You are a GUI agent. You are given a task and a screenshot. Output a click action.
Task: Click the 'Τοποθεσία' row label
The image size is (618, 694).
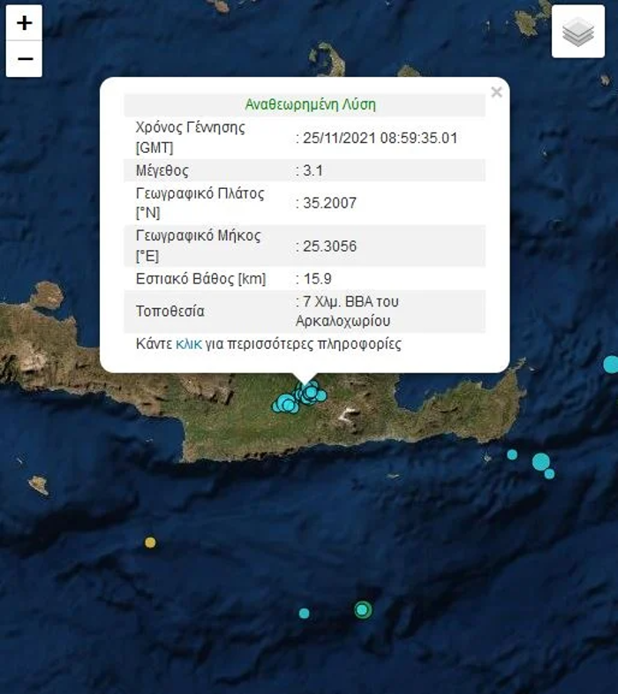(x=170, y=311)
